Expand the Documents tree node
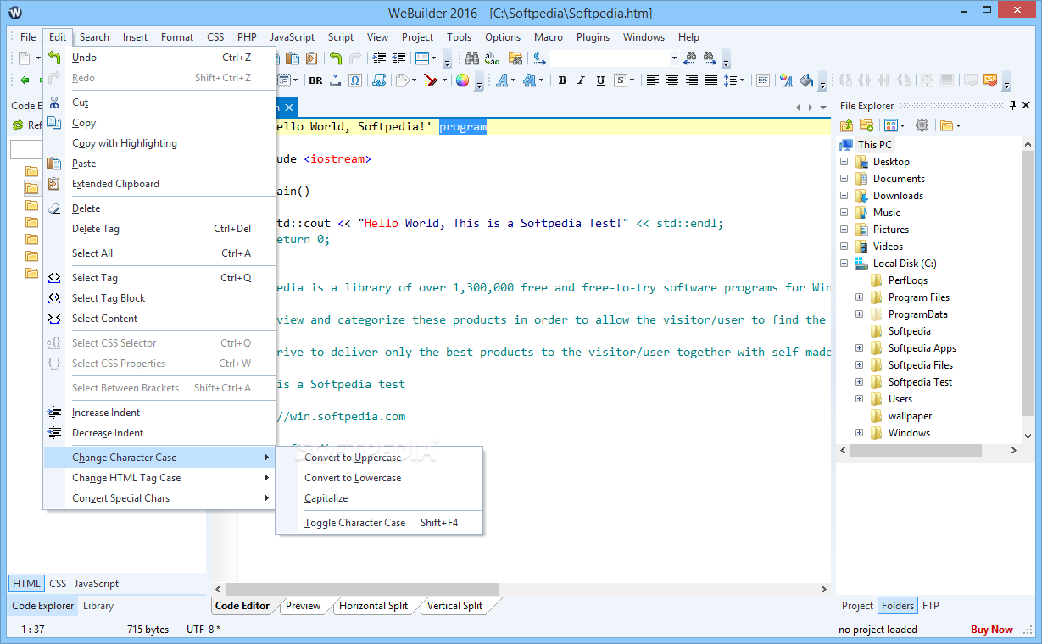This screenshot has width=1042, height=644. click(x=844, y=179)
